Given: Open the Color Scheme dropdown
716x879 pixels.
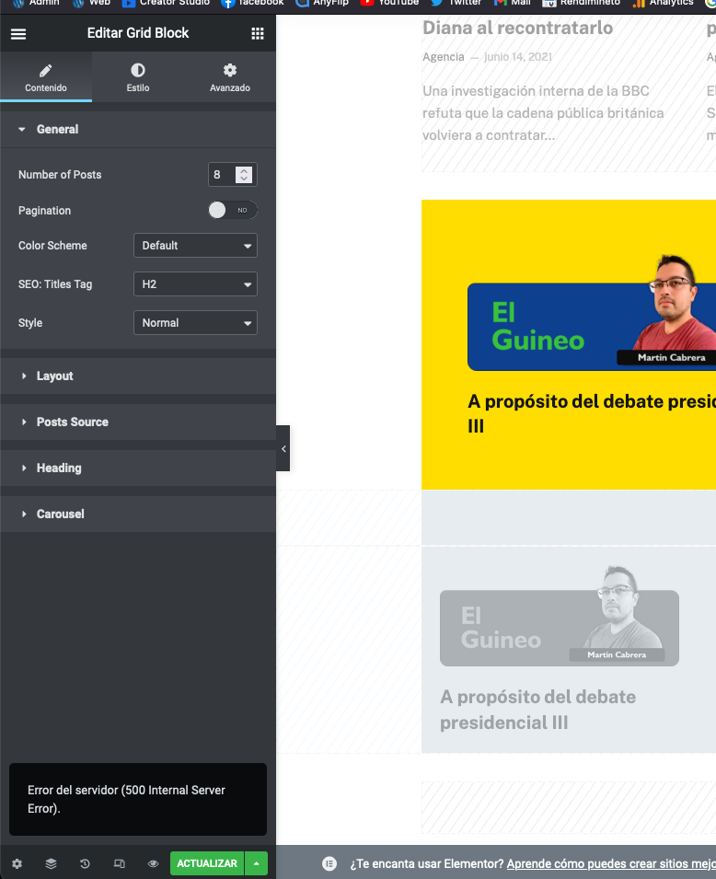Looking at the screenshot, I should (x=195, y=246).
